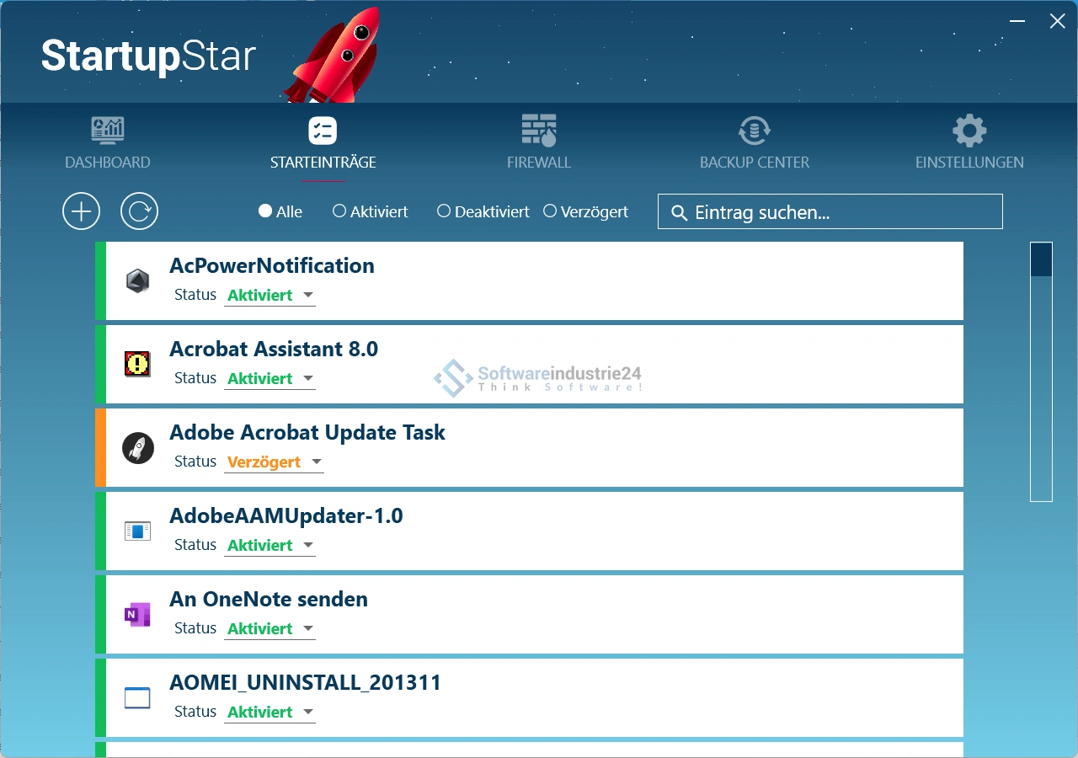This screenshot has height=758, width=1078.
Task: Click the Acrobat Assistant 8.0 warning icon
Action: [x=137, y=364]
